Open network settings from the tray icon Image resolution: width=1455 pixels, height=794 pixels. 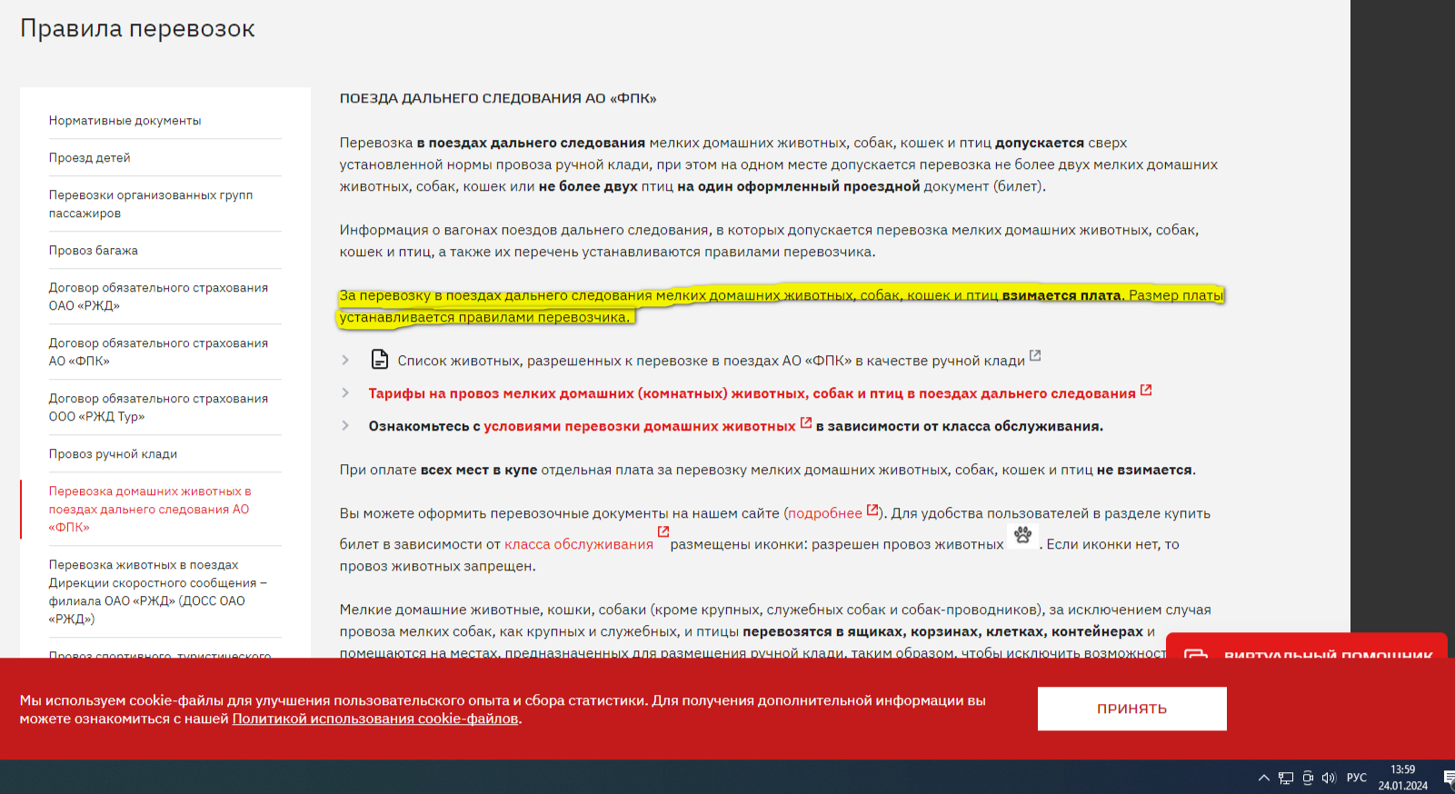(x=1286, y=778)
